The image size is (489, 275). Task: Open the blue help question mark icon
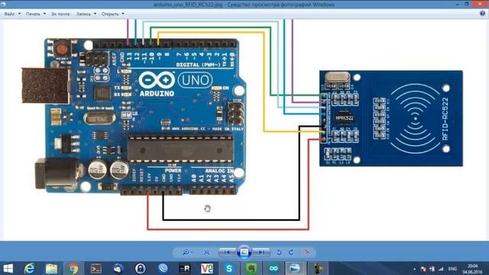pos(482,14)
